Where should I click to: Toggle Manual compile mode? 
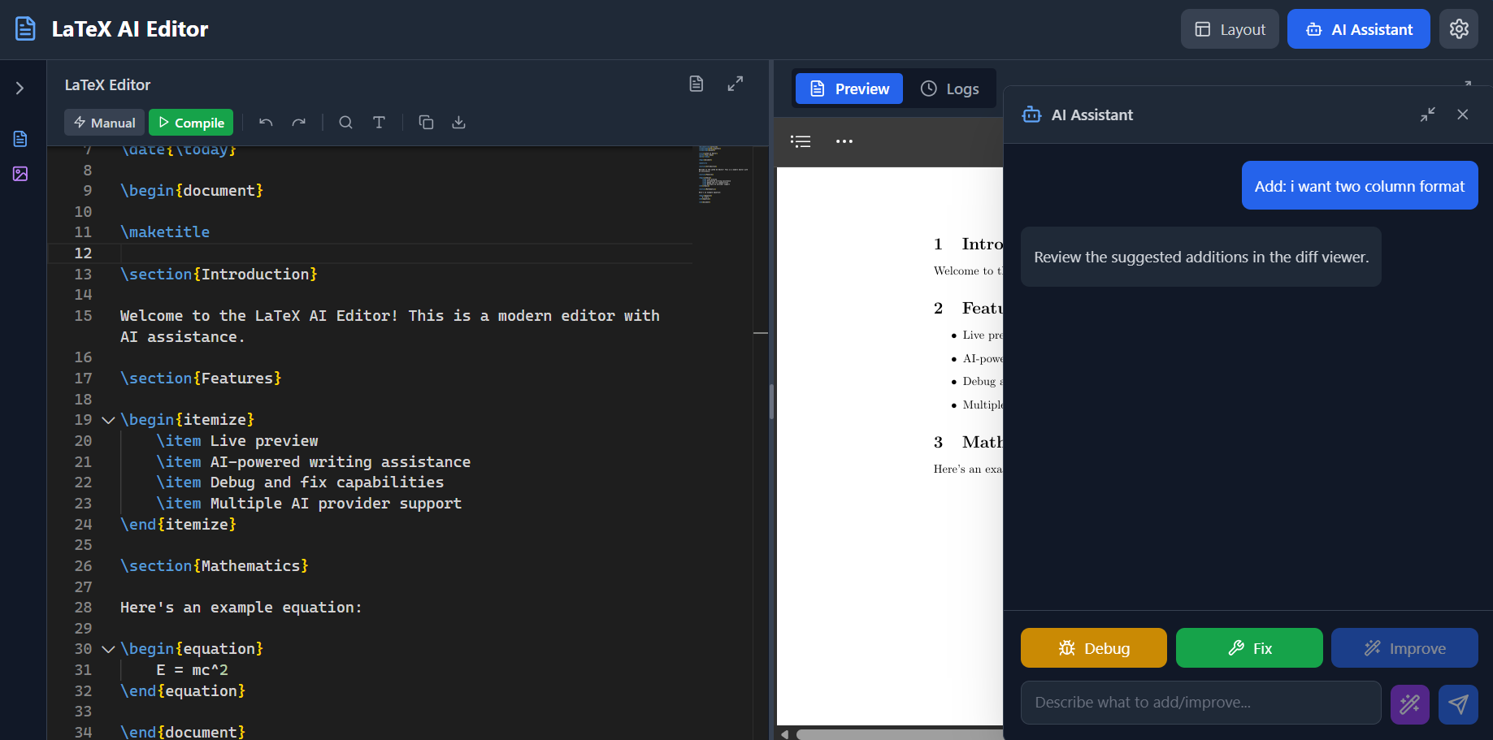(x=104, y=122)
